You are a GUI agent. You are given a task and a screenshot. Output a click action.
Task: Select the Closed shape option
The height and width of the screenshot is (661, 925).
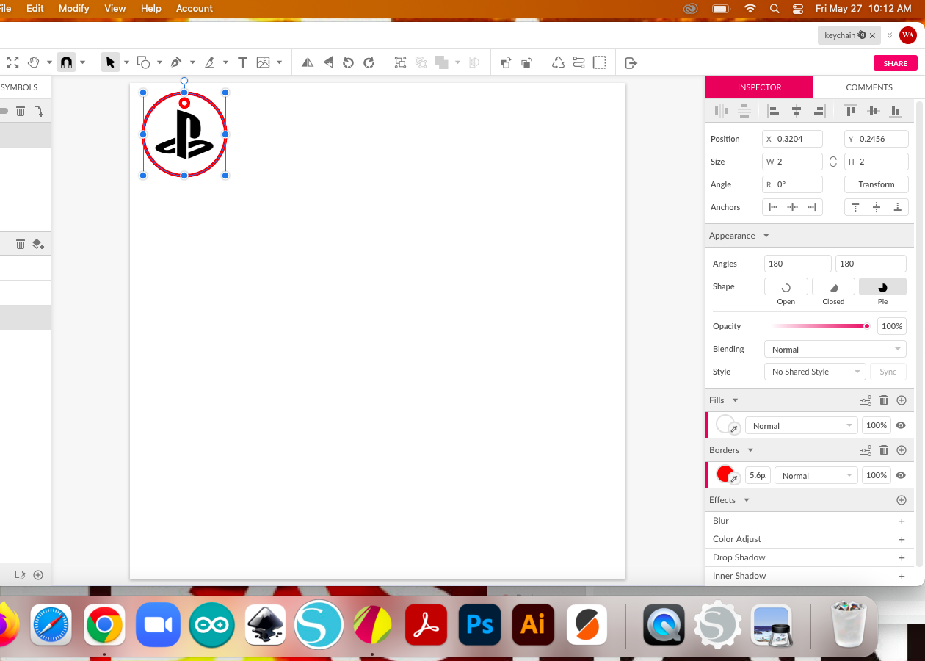(x=833, y=287)
